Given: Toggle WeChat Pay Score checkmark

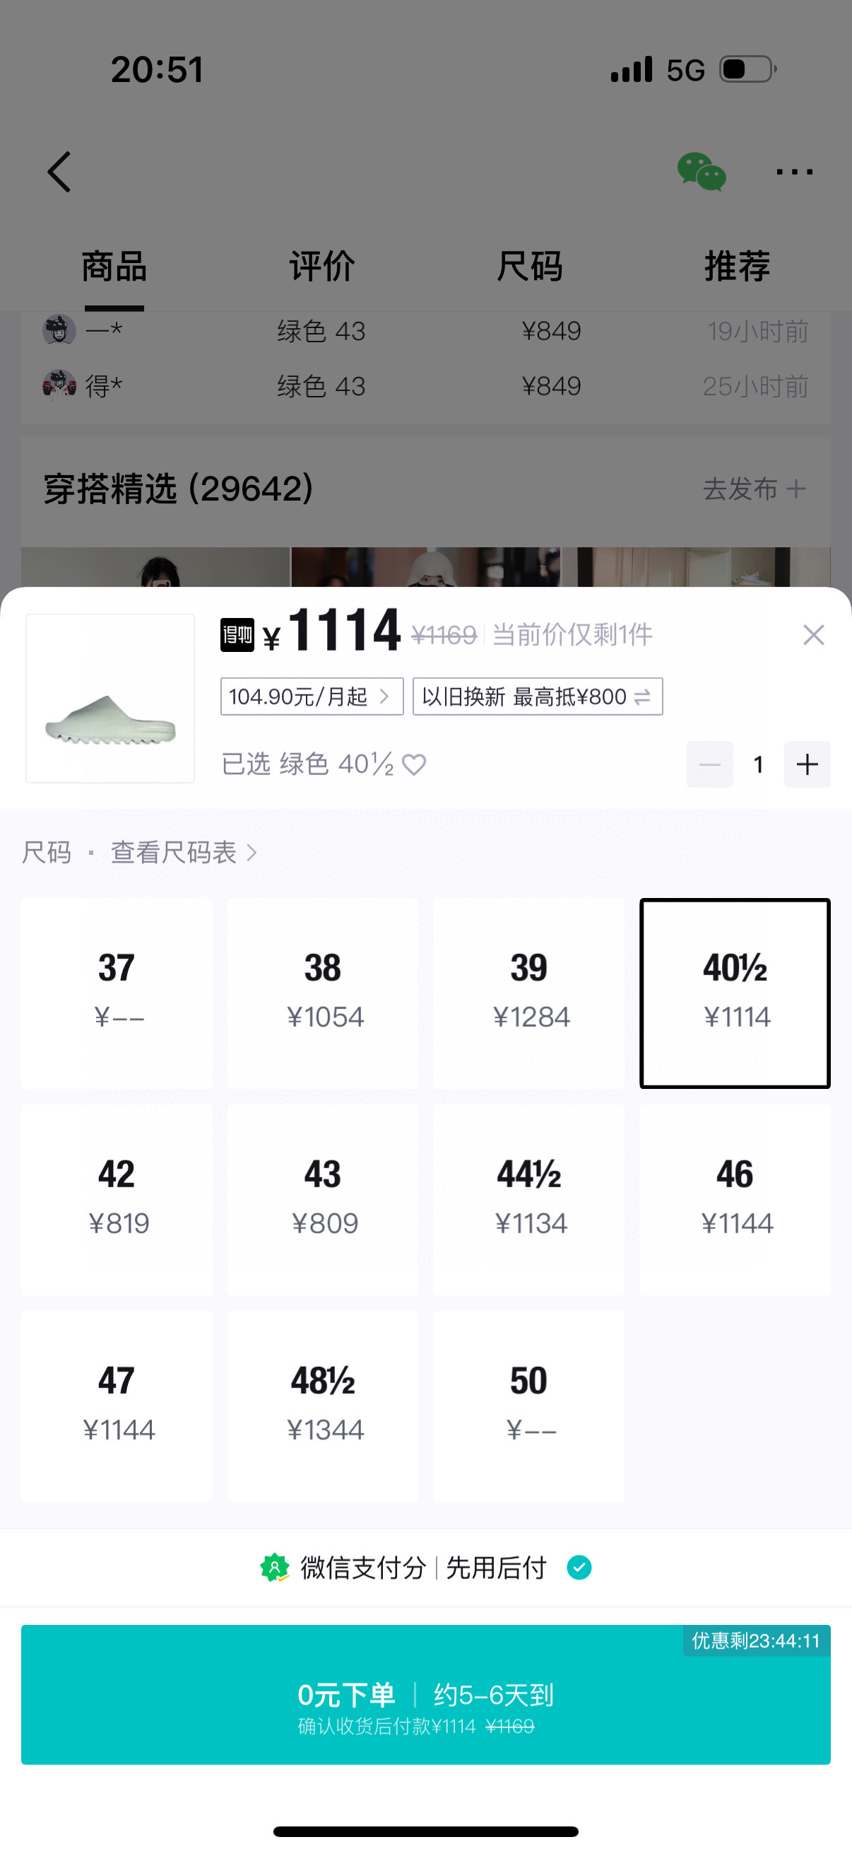Looking at the screenshot, I should coord(579,1568).
